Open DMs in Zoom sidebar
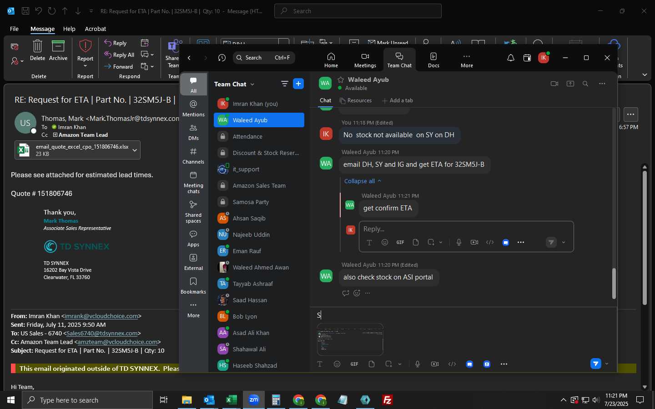 193,132
